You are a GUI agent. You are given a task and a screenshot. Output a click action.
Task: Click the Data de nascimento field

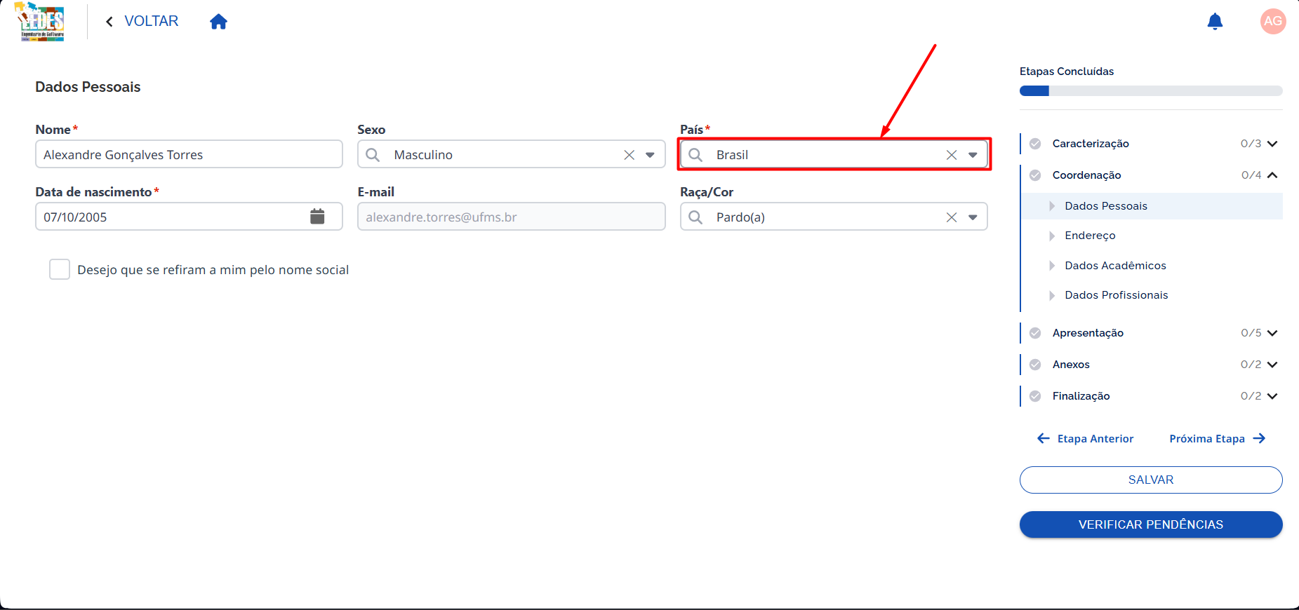tap(189, 217)
